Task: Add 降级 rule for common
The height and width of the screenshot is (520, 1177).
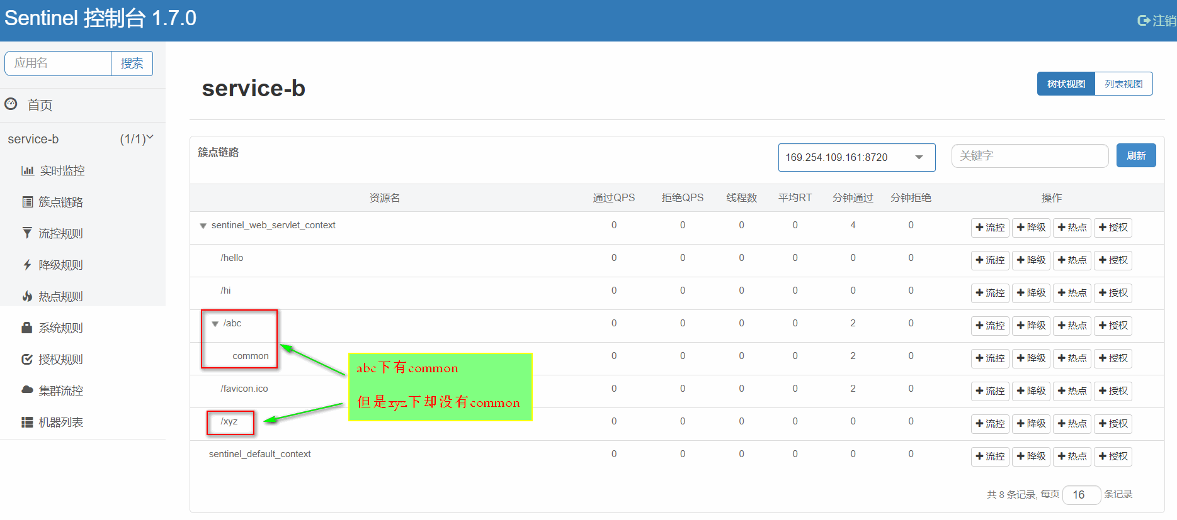Action: [x=1031, y=358]
